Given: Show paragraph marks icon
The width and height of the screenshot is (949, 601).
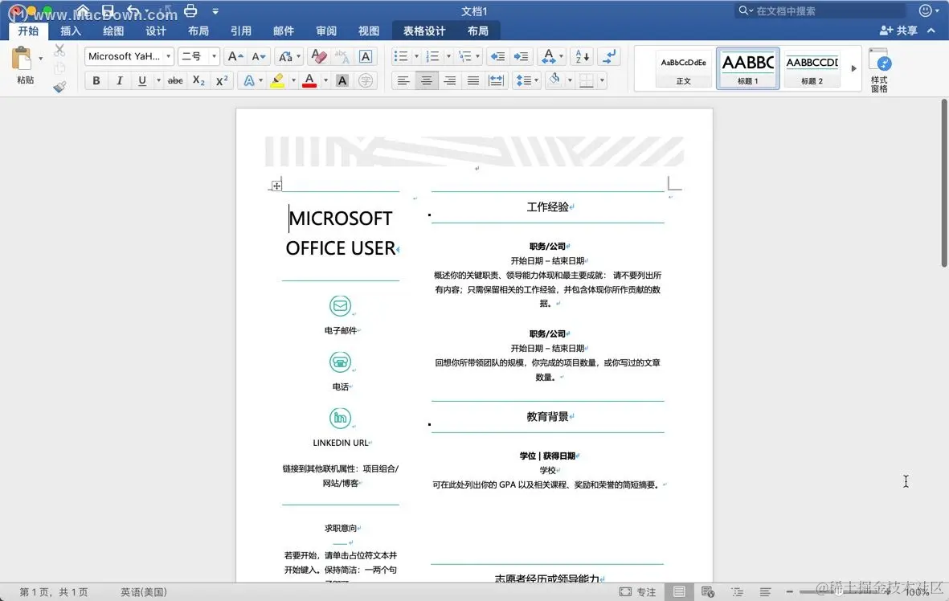Looking at the screenshot, I should 609,56.
